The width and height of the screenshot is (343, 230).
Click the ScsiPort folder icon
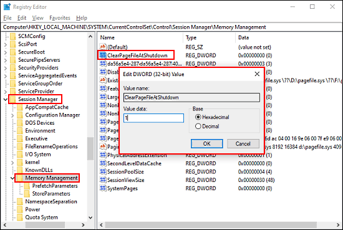click(x=13, y=44)
